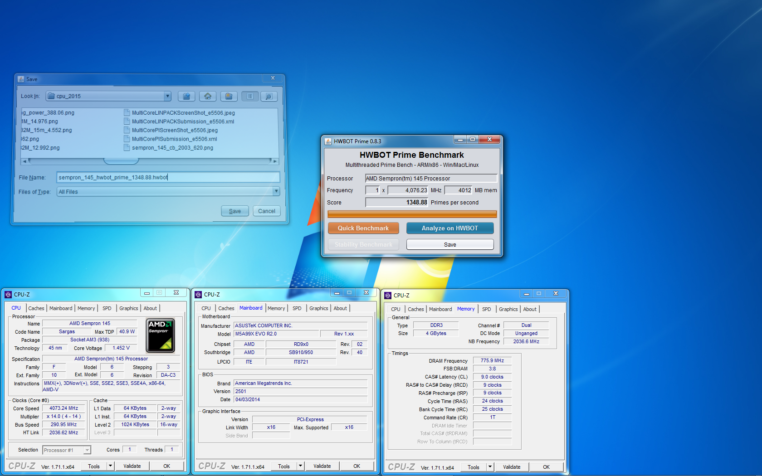762x476 pixels.
Task: Select MultiCorePISubmission_e5506.xml file icon
Action: 127,139
